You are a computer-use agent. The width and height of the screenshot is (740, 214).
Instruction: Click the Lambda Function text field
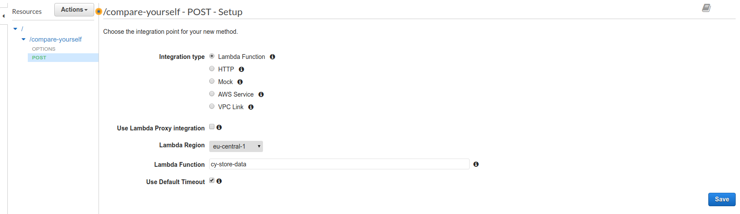tap(339, 164)
